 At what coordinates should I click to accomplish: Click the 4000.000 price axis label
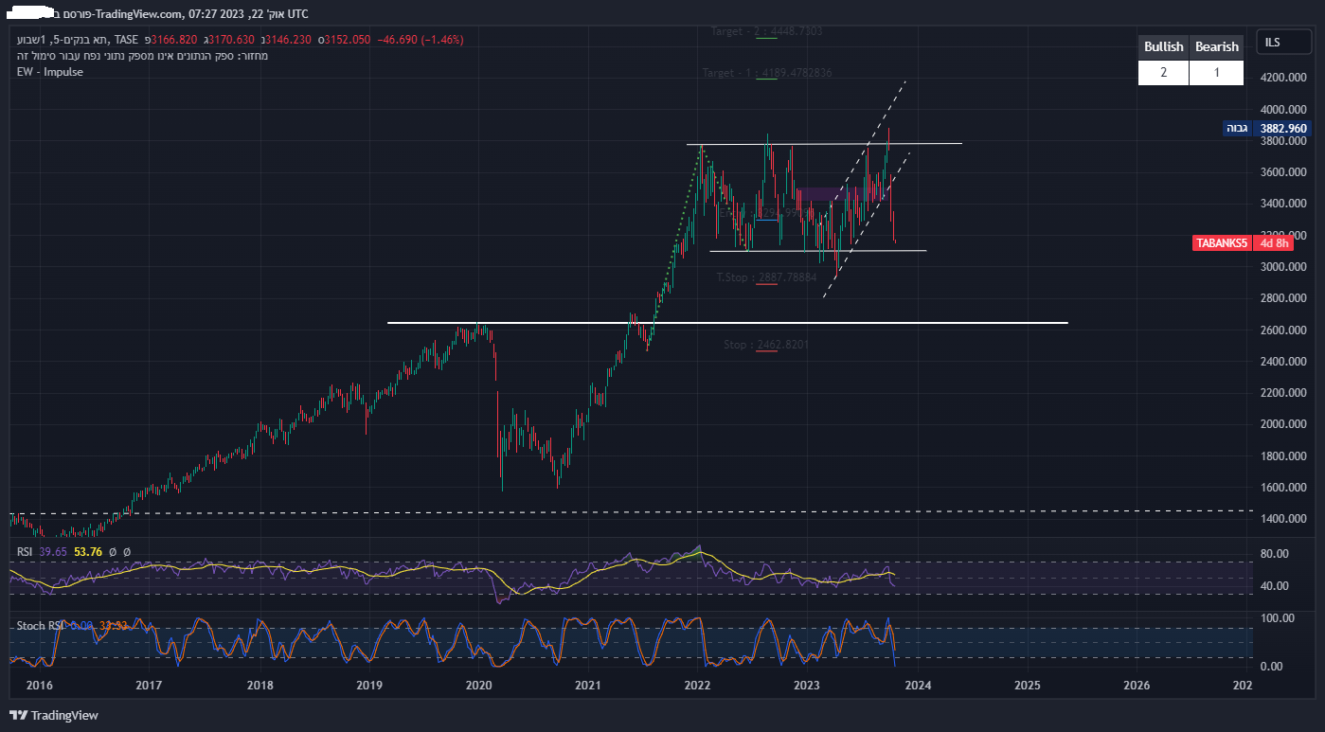pyautogui.click(x=1285, y=109)
